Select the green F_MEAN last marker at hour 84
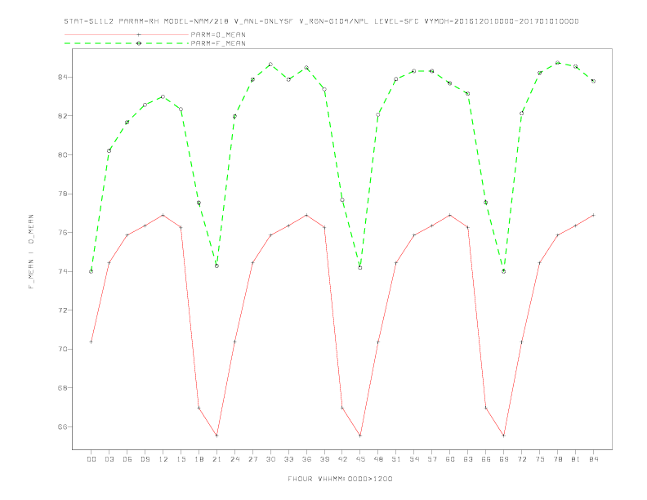Screen dimensions: 647x500 coord(593,81)
